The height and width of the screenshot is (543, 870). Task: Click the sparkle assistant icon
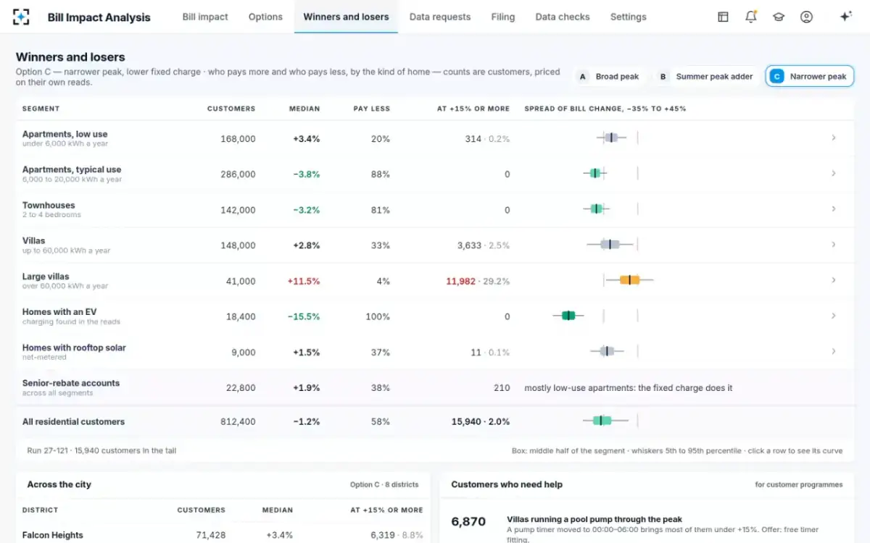click(845, 17)
